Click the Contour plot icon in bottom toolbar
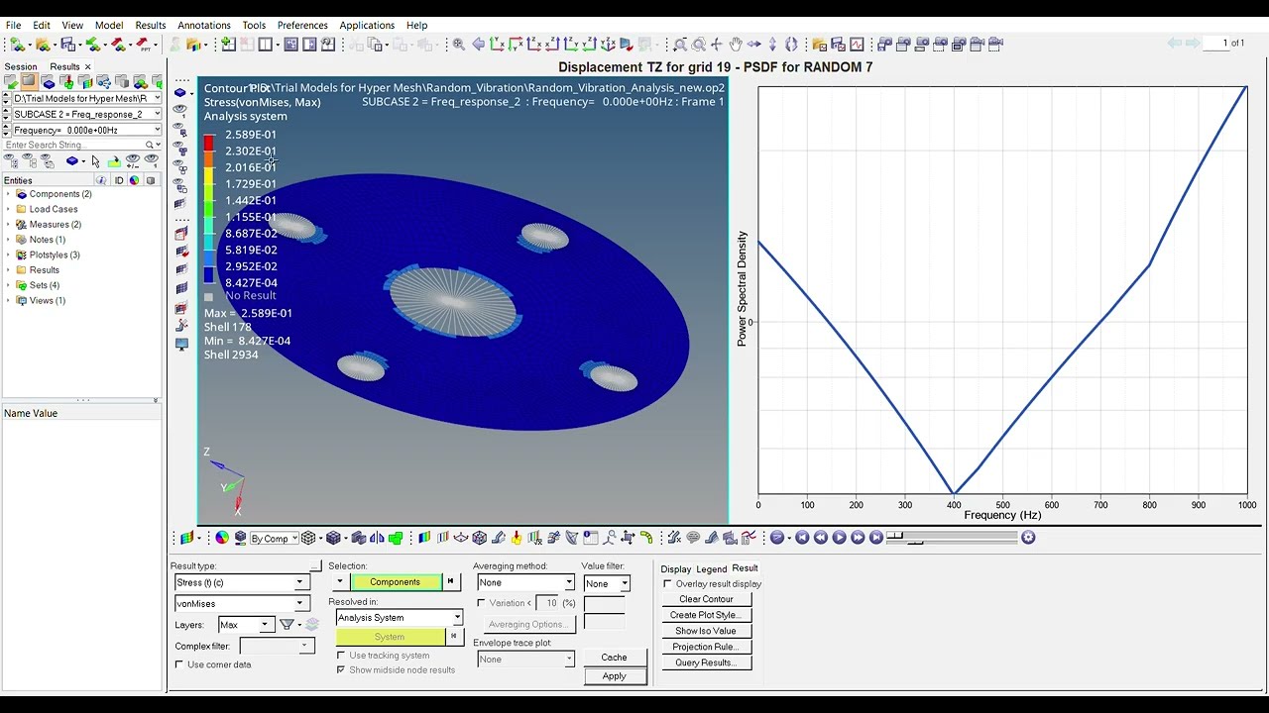The width and height of the screenshot is (1269, 713). pos(424,538)
